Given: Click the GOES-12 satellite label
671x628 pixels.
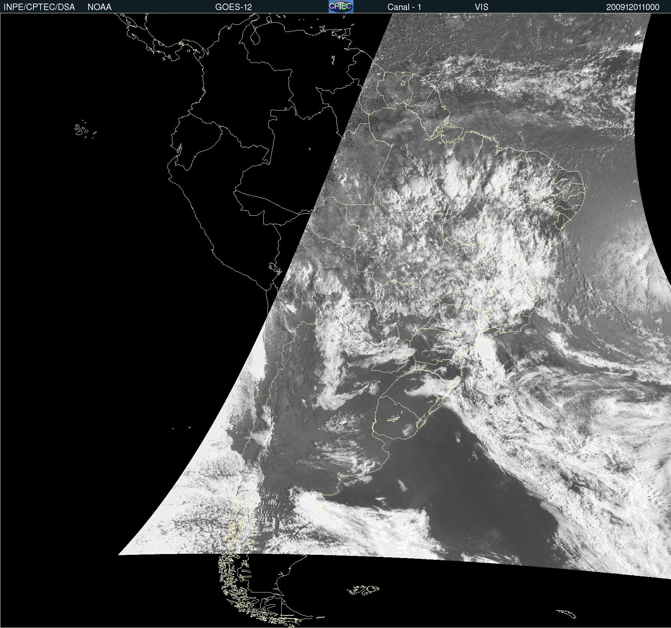Looking at the screenshot, I should tap(234, 7).
